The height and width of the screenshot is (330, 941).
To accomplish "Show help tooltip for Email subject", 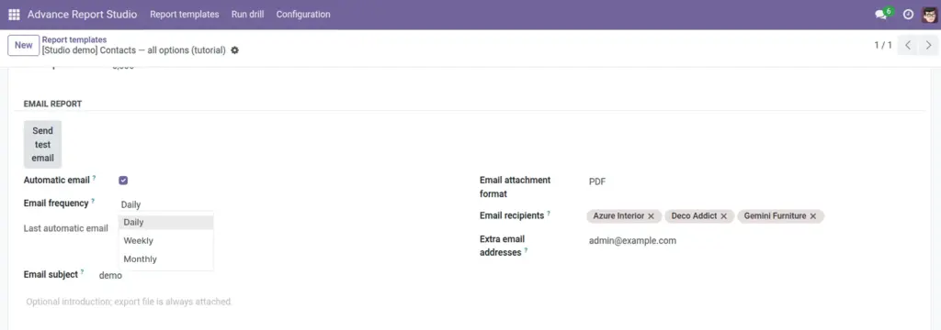I will click(x=82, y=272).
